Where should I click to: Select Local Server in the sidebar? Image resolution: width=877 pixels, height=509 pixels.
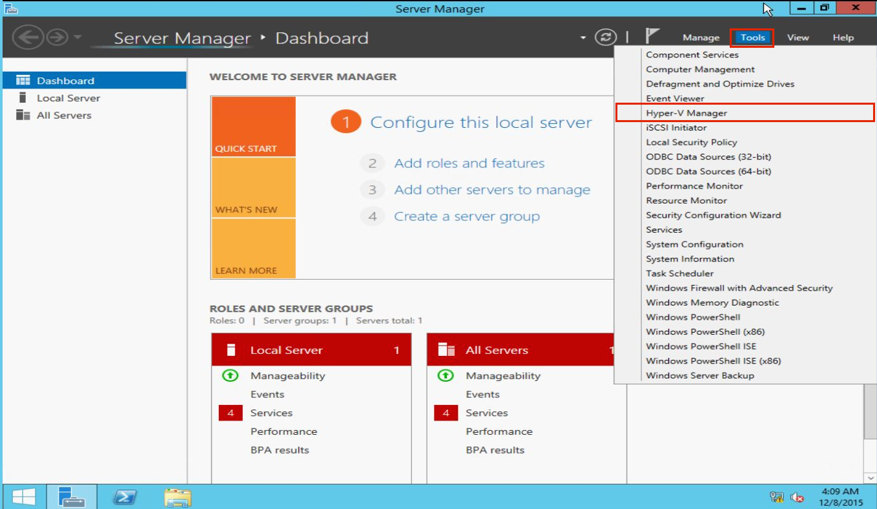tap(68, 98)
